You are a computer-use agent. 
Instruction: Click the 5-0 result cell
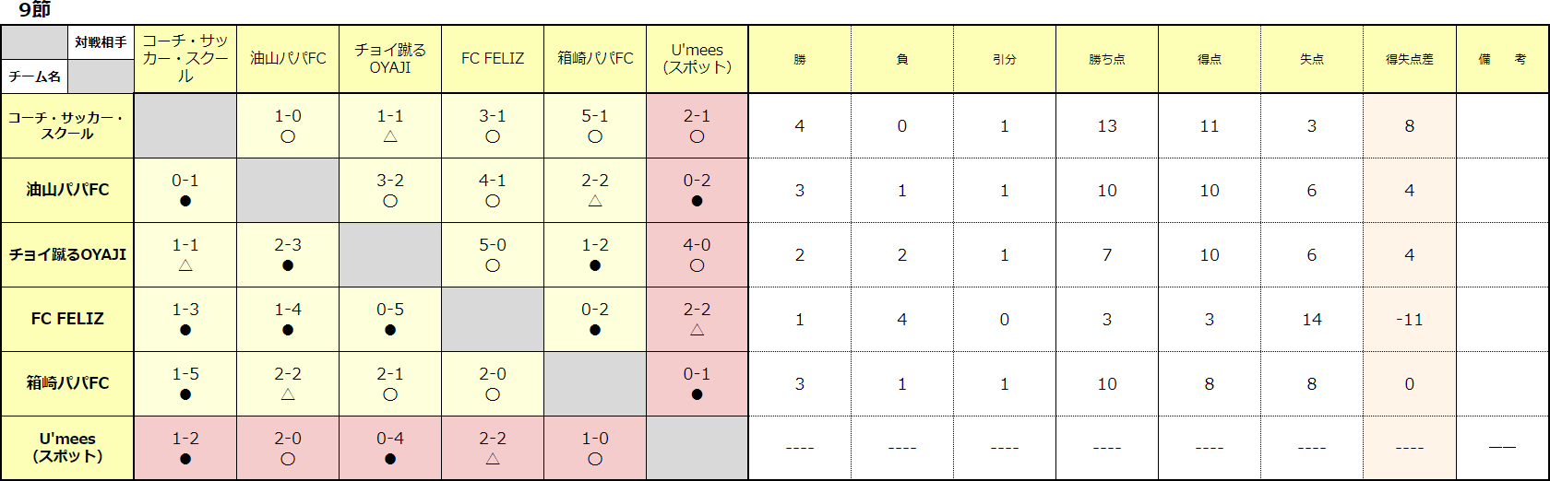click(493, 254)
